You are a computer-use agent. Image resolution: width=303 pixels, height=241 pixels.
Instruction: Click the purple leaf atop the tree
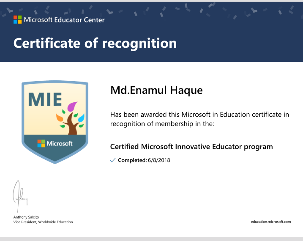click(x=72, y=107)
